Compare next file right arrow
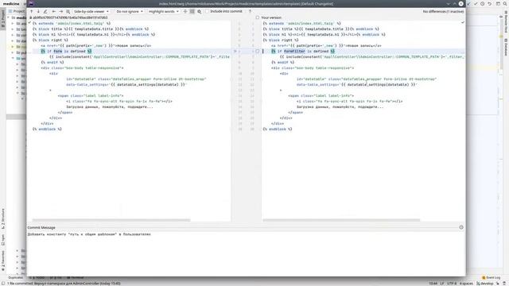 point(60,11)
